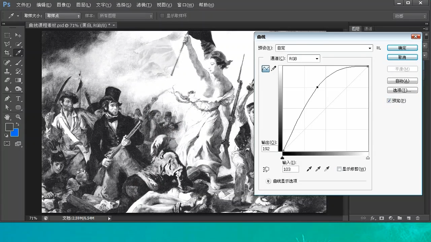431x242 pixels.
Task: Toggle Quick Mask mode
Action: point(7,144)
